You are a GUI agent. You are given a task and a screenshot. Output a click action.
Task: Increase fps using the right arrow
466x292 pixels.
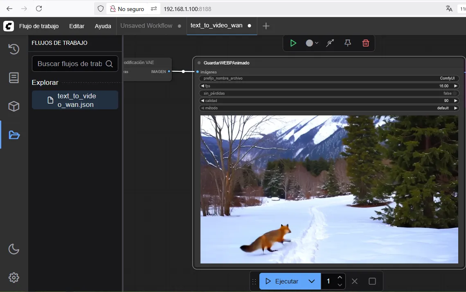tap(455, 86)
